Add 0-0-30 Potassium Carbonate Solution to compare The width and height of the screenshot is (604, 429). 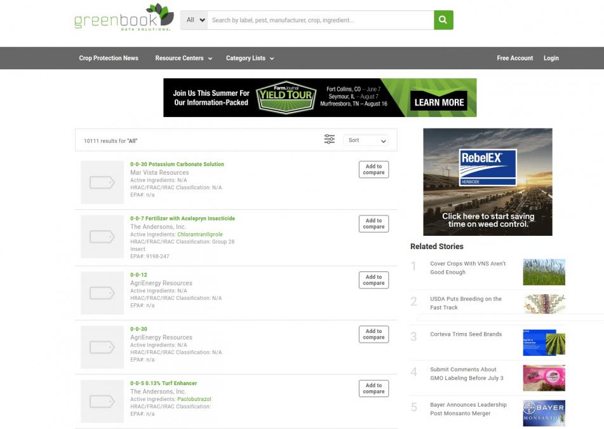click(x=373, y=170)
